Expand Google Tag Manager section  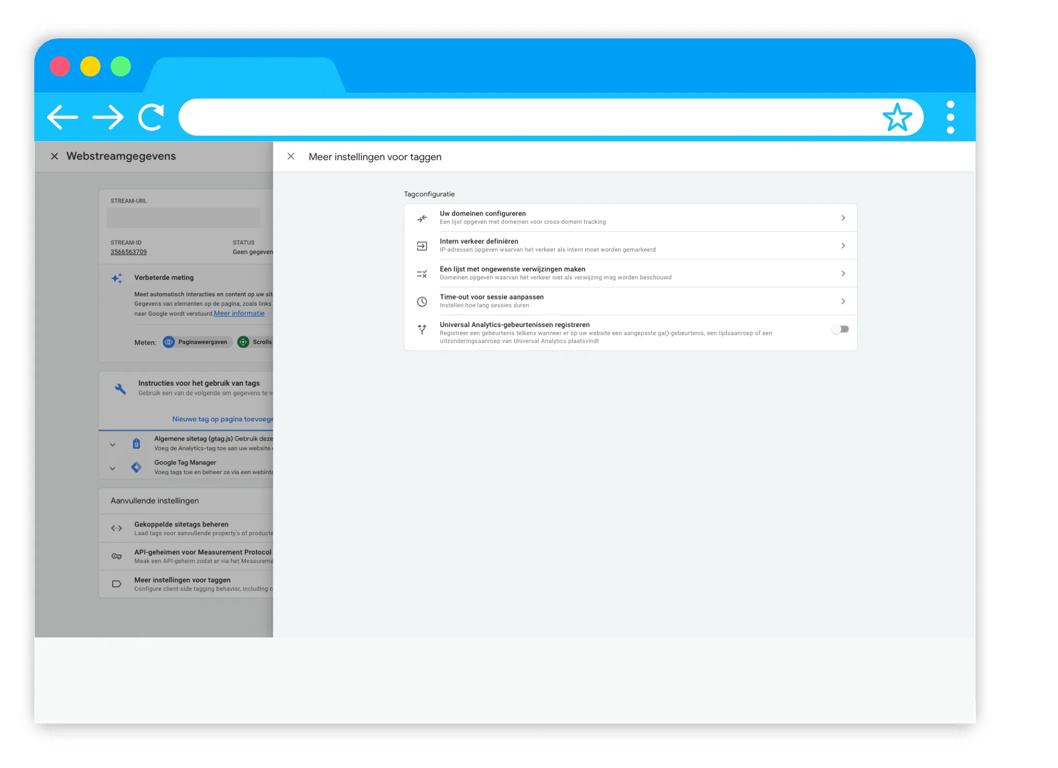coord(113,468)
